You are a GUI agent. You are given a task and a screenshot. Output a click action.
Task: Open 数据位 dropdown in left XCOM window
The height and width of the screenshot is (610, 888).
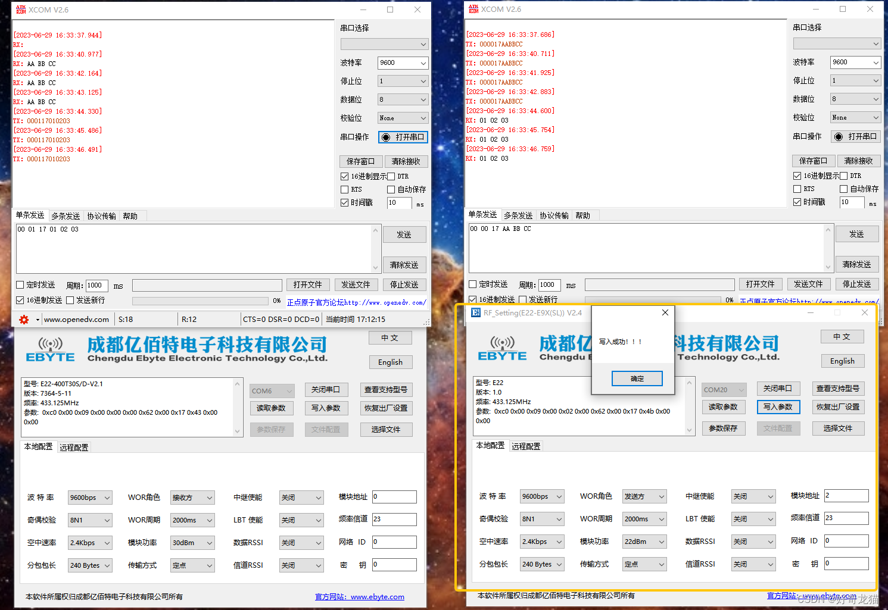[x=403, y=99]
